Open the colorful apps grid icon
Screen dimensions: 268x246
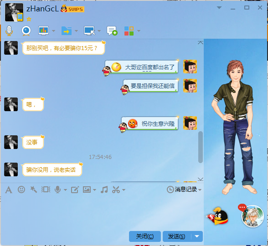coord(129,31)
